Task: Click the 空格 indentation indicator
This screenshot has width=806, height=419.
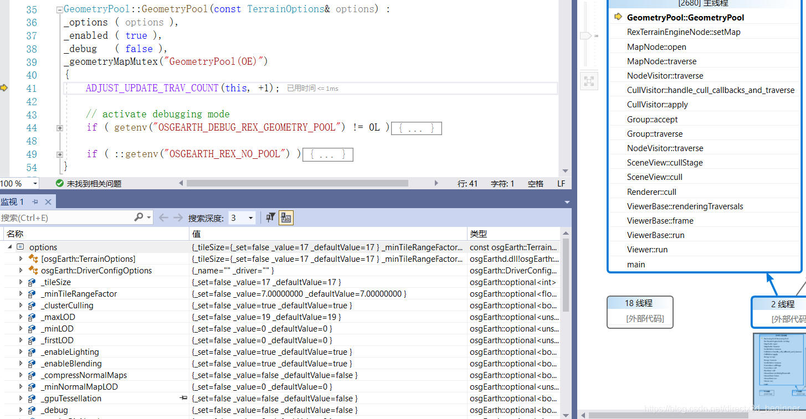Action: [536, 184]
